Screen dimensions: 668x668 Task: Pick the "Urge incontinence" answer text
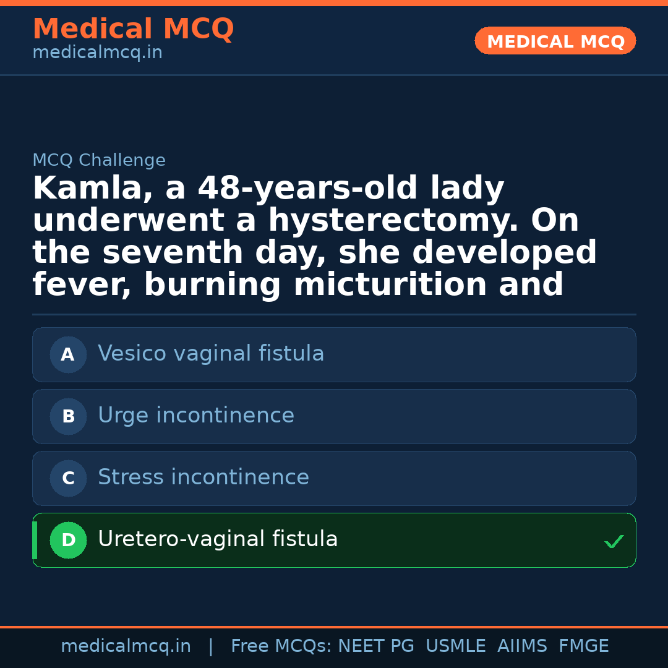[196, 416]
